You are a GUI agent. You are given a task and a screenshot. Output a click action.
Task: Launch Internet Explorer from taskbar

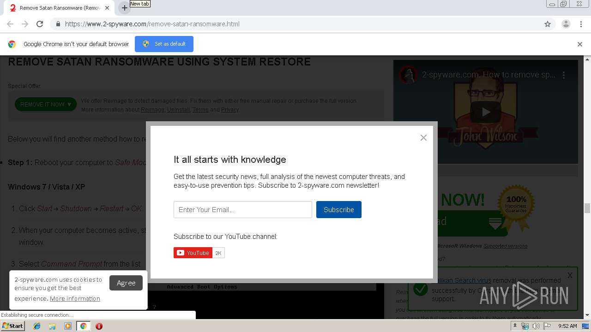[x=37, y=326]
